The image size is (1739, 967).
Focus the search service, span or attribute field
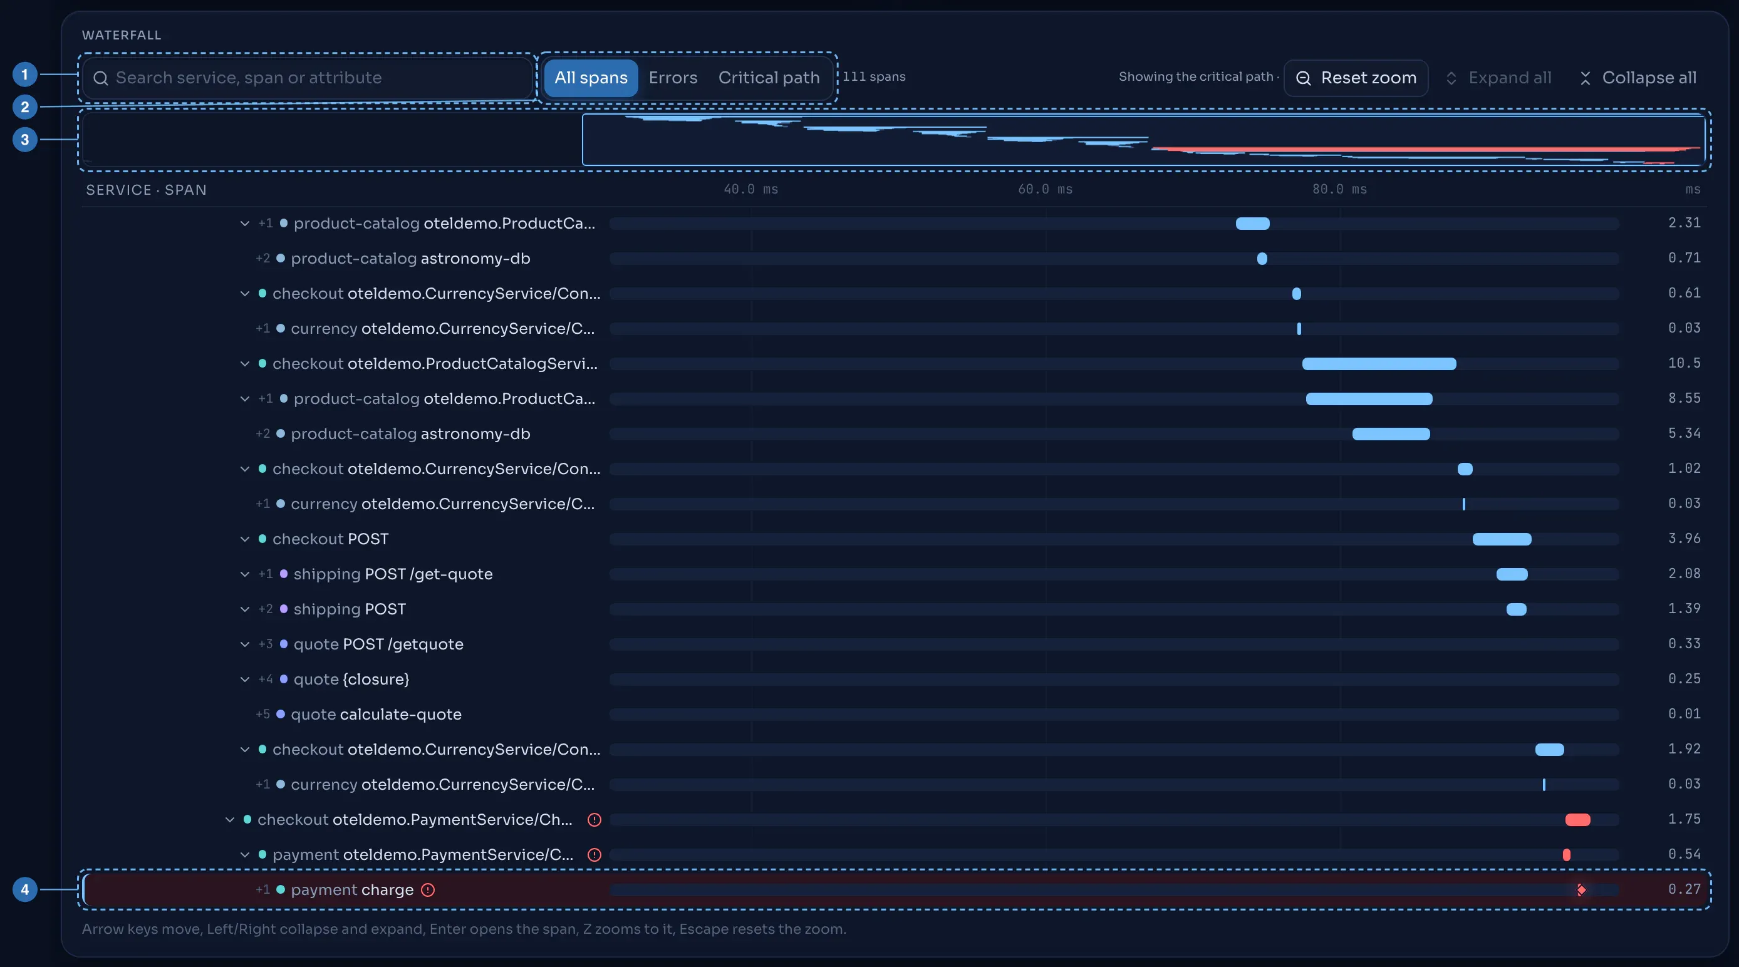(308, 78)
